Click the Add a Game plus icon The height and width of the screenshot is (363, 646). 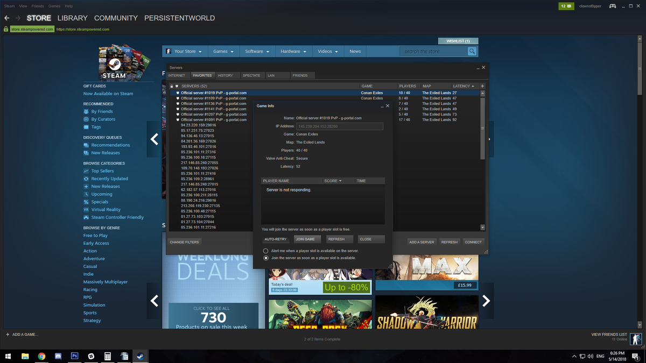tap(8, 334)
